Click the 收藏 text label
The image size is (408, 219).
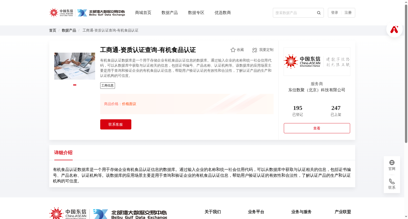240,50
